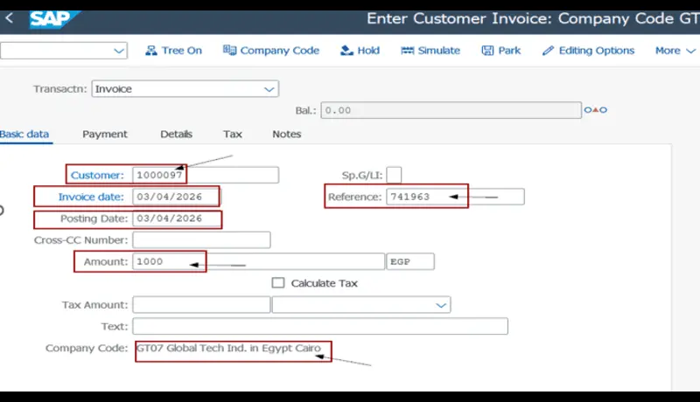Screen dimensions: 700x402
Task: Switch to the Basic data tab
Action: [24, 135]
